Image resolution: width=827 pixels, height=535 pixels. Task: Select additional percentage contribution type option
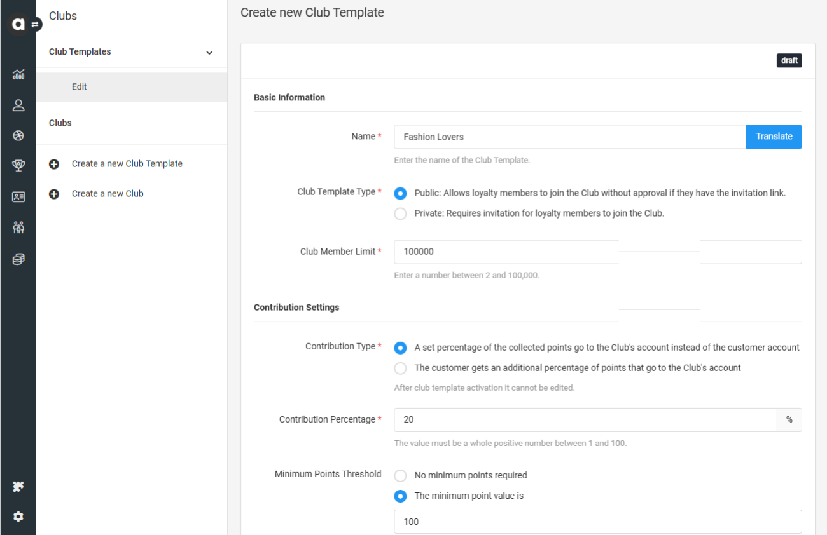400,369
